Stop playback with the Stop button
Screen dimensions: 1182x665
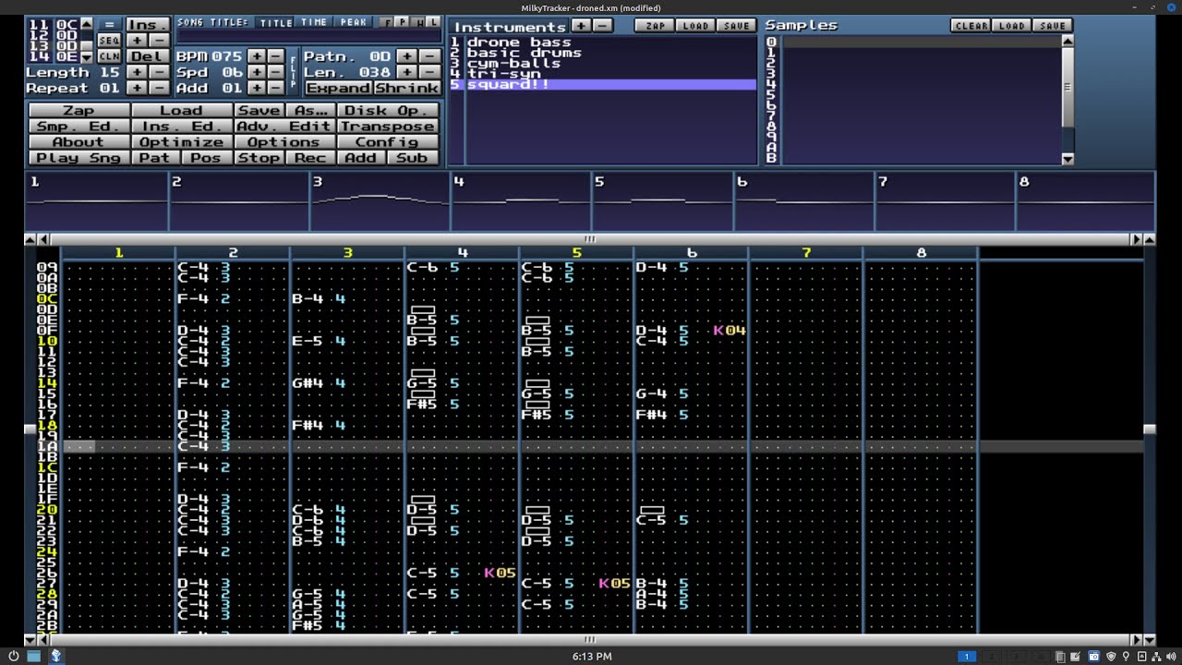(259, 158)
